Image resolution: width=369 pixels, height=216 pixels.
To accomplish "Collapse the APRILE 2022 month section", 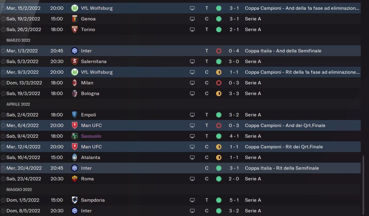I will [18, 104].
